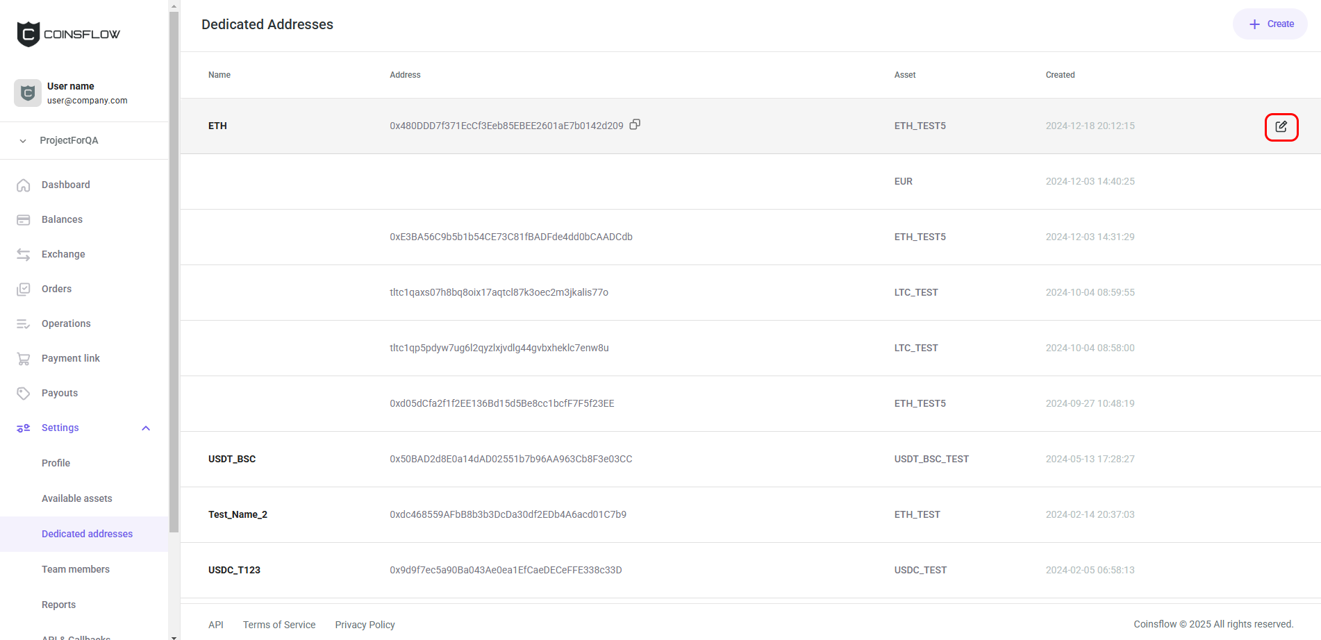Screen dimensions: 1321x640
Task: Select the Profile settings item
Action: pos(56,463)
